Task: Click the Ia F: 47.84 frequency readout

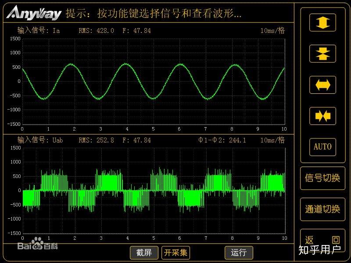Action: tap(136, 30)
